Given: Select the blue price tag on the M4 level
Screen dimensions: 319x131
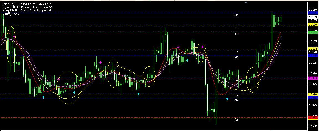Looking at the screenshot, I should pos(313,13).
